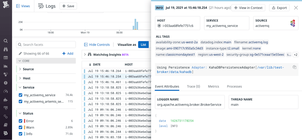302x140 pixels.
Task: Click the host hexagon icon
Action: [159, 26]
